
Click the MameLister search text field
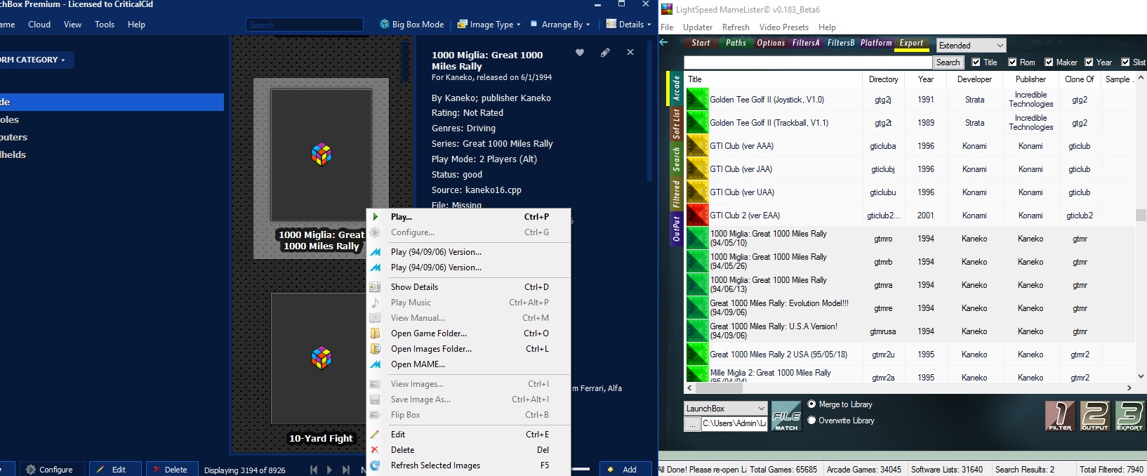pyautogui.click(x=808, y=62)
